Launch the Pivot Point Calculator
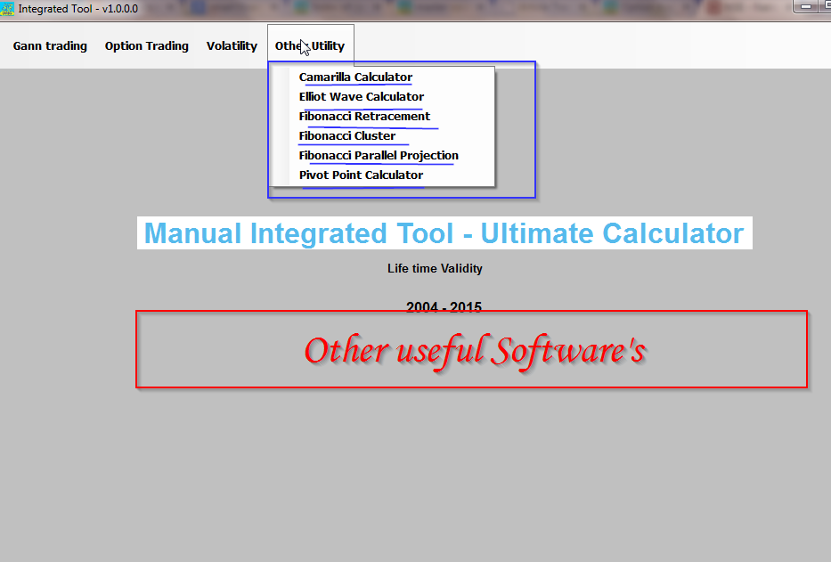Screen dimensions: 831x562 (361, 175)
